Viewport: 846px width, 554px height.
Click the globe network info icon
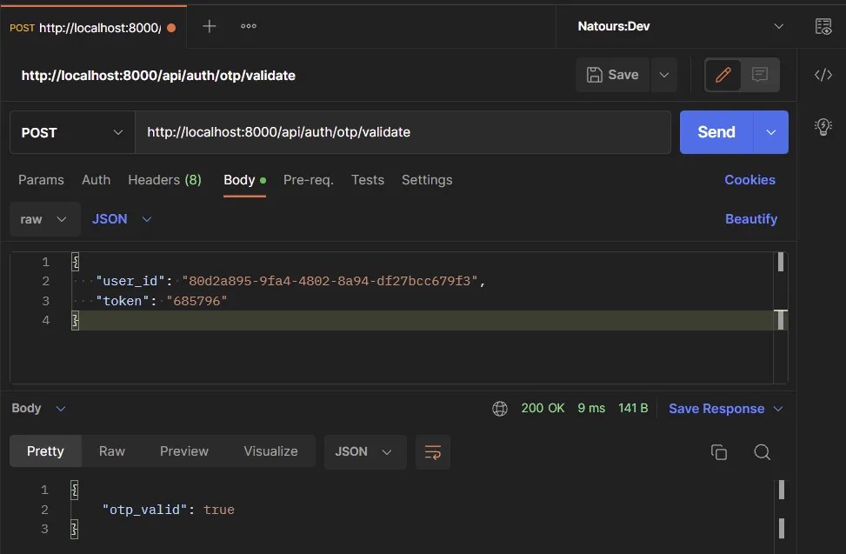coord(500,408)
